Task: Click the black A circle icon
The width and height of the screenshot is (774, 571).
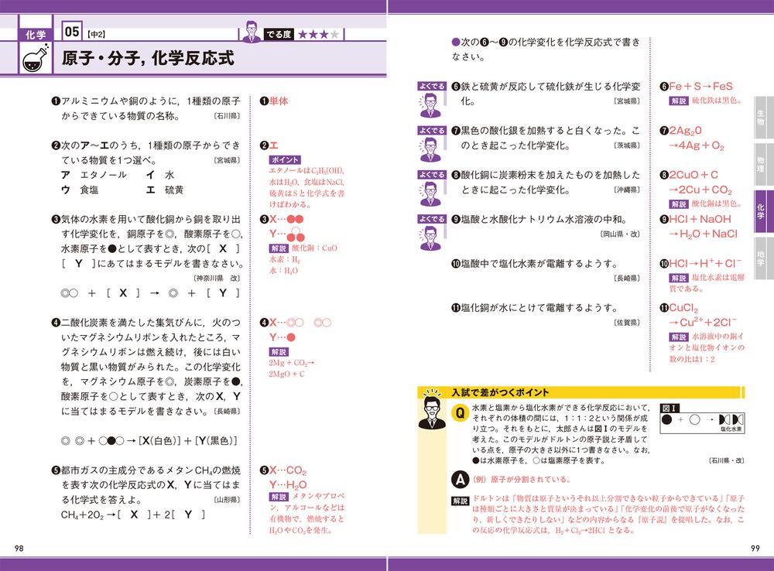Action: 460,479
